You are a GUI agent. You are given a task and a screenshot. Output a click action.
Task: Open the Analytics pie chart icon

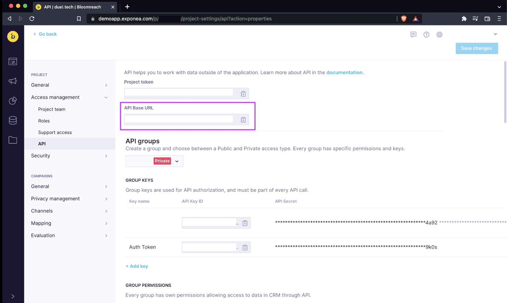(x=13, y=101)
